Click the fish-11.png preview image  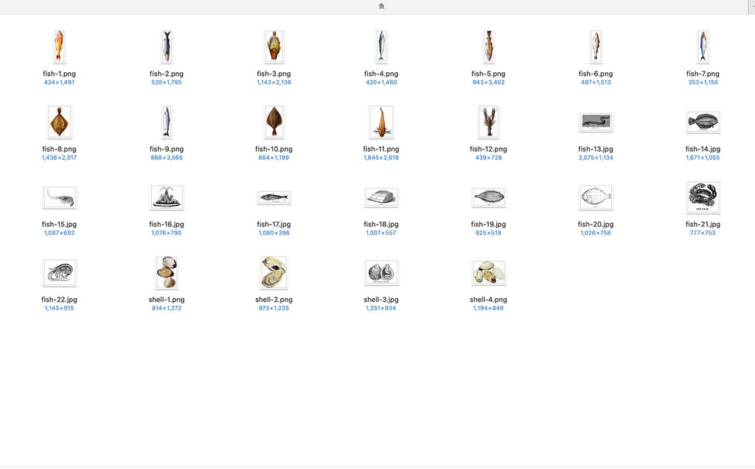381,122
